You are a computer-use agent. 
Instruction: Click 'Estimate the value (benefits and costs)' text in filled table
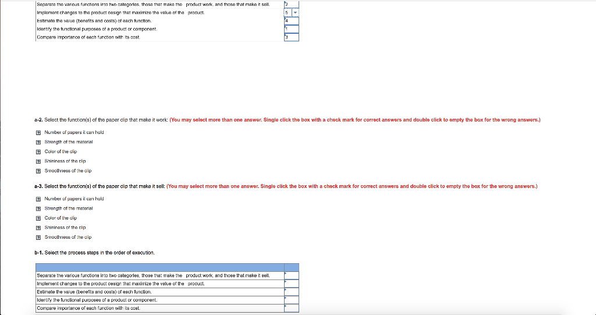[x=94, y=21]
